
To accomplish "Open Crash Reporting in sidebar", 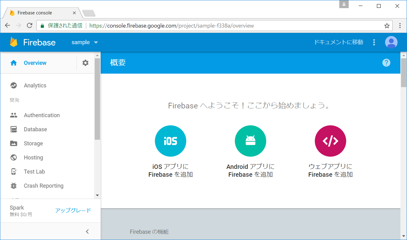I will pos(43,186).
